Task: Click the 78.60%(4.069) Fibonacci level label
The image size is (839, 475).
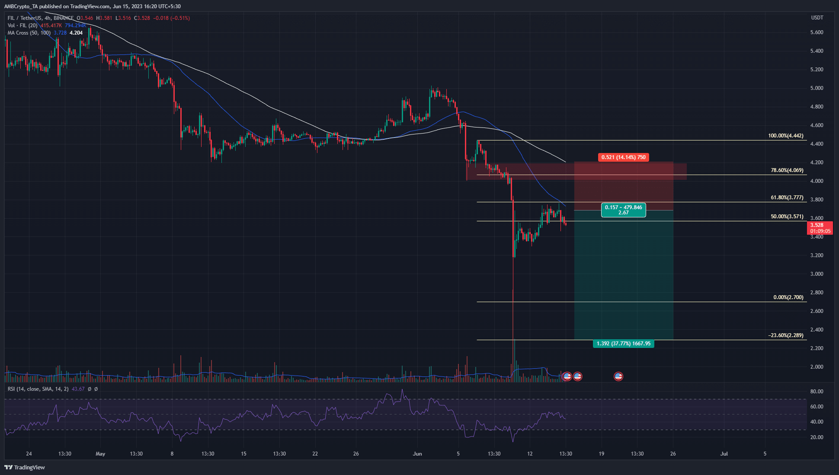Action: point(787,170)
